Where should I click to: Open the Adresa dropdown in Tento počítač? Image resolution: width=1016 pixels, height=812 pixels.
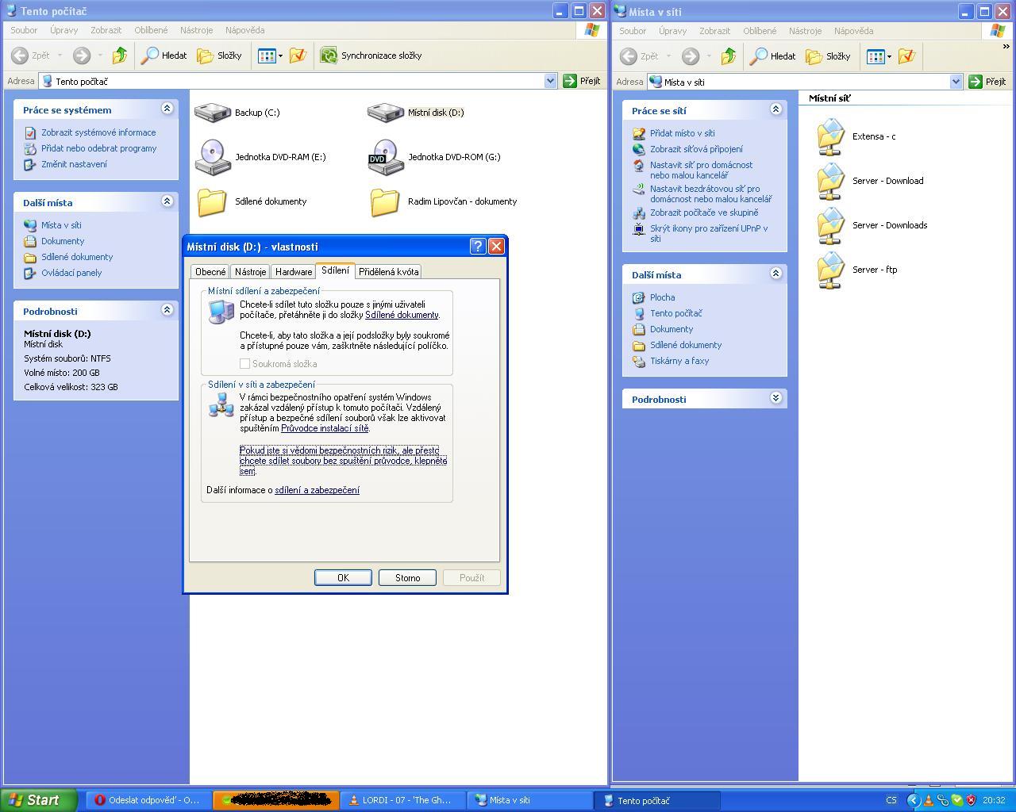click(x=550, y=81)
